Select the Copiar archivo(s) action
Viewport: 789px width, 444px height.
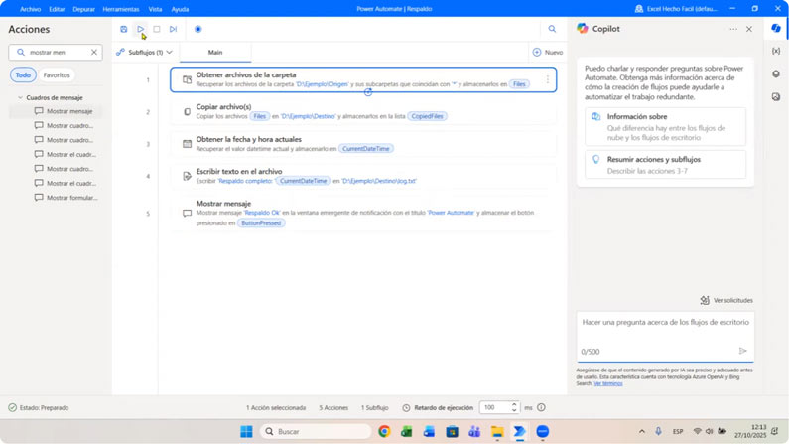[x=363, y=112]
